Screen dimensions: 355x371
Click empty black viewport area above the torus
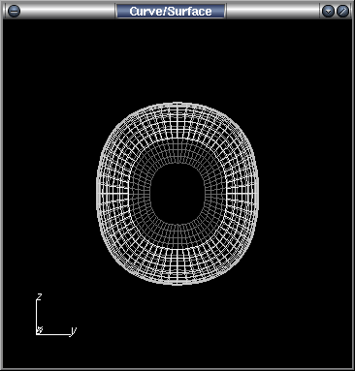pyautogui.click(x=177, y=60)
